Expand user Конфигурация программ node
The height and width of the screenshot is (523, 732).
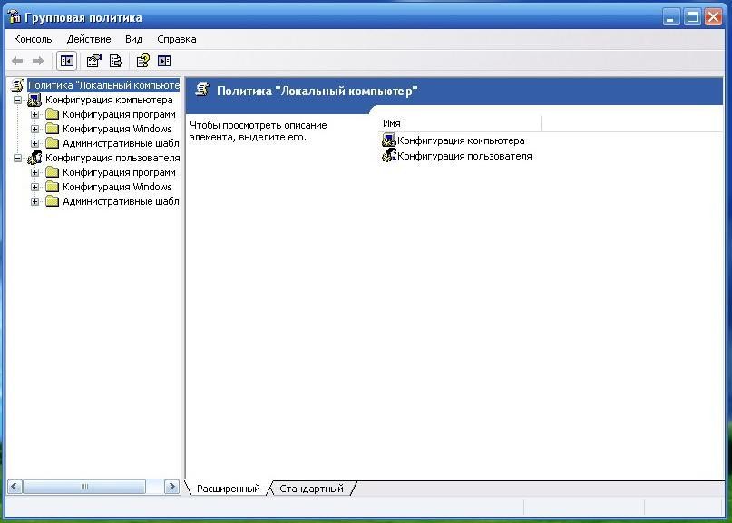pos(34,172)
